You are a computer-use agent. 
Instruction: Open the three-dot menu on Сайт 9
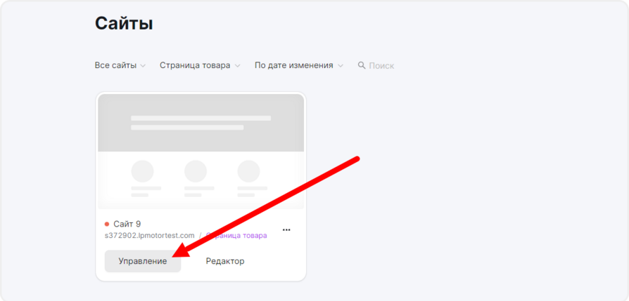(x=286, y=229)
